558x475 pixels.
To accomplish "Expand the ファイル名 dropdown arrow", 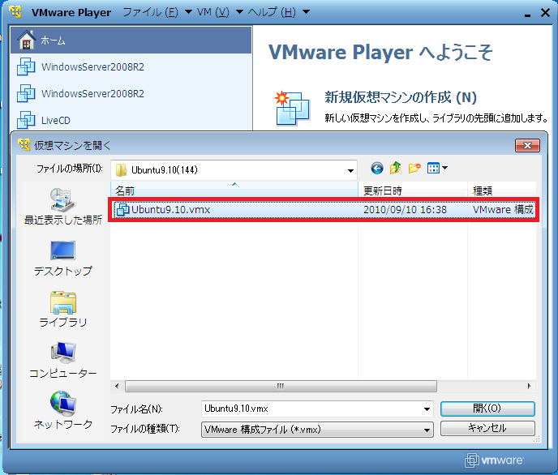I will pos(427,409).
